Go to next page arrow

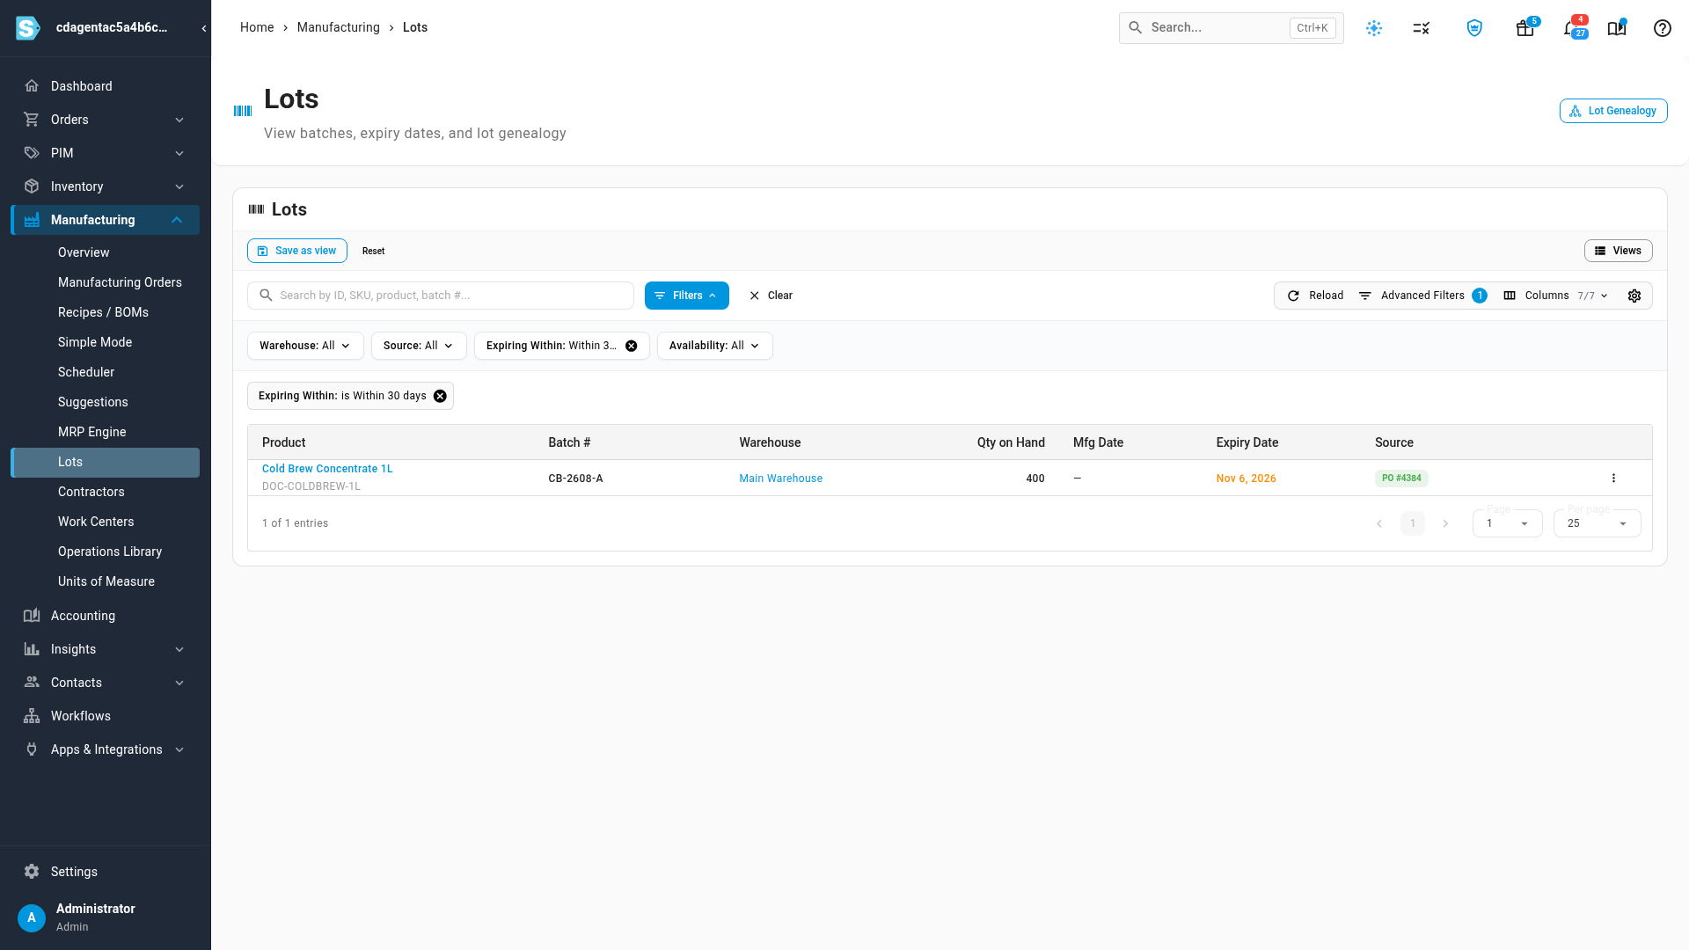pos(1445,523)
